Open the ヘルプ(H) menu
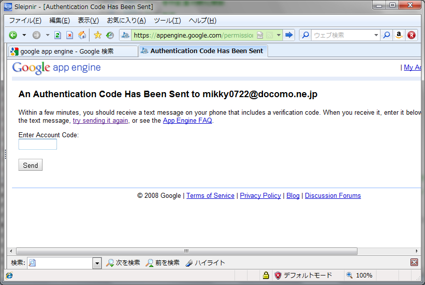Screen dimensions: 425x285 pyautogui.click(x=202, y=21)
